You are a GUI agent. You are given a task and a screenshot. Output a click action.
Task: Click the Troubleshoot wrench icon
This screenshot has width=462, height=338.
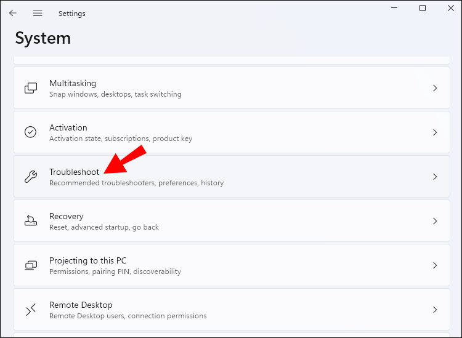tap(30, 177)
